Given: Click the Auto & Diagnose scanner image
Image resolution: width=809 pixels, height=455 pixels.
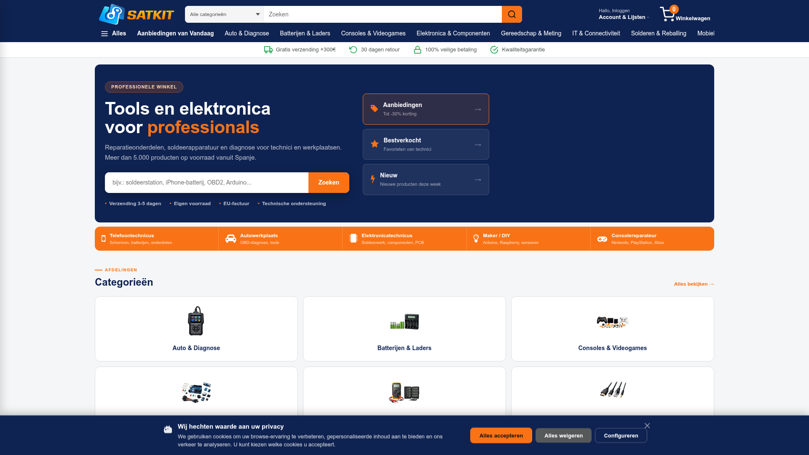Looking at the screenshot, I should point(196,321).
